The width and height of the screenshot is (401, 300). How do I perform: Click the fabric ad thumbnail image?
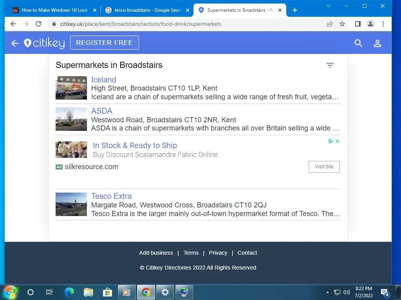pos(71,150)
